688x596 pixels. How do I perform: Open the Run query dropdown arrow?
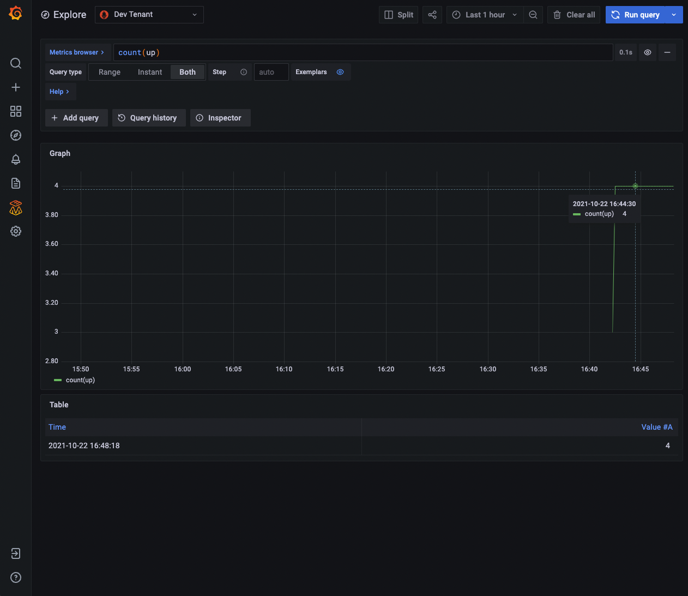coord(674,15)
